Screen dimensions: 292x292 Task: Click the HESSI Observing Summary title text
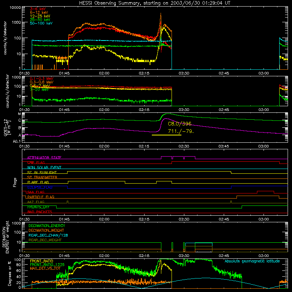coord(154,3)
